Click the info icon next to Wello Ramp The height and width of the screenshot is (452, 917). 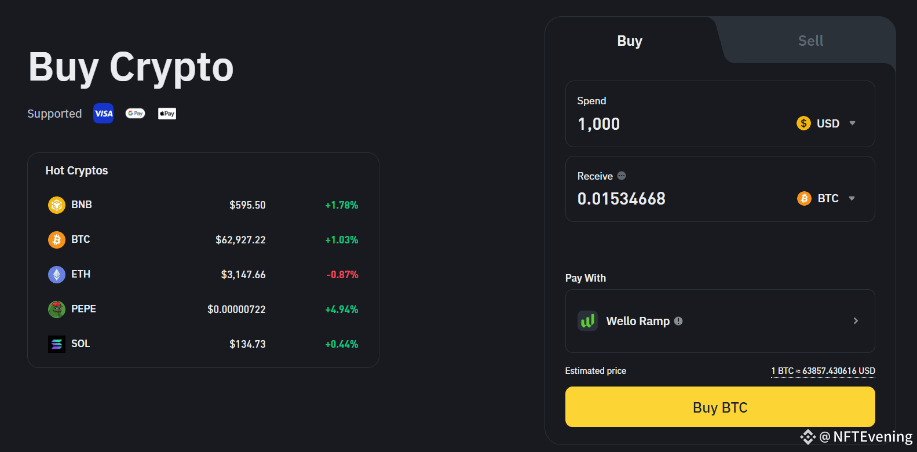(678, 321)
